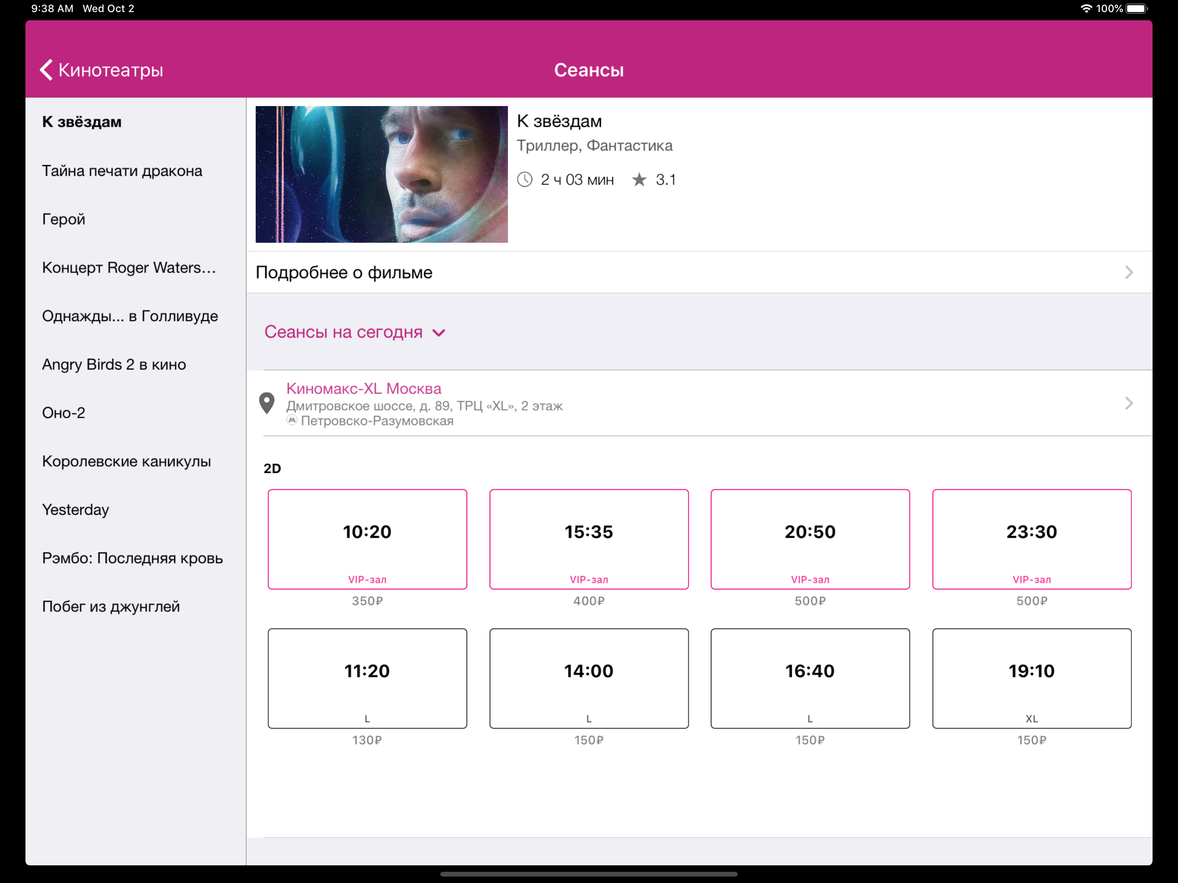Tap chevron on cinema address row
1178x883 pixels.
click(x=1129, y=403)
